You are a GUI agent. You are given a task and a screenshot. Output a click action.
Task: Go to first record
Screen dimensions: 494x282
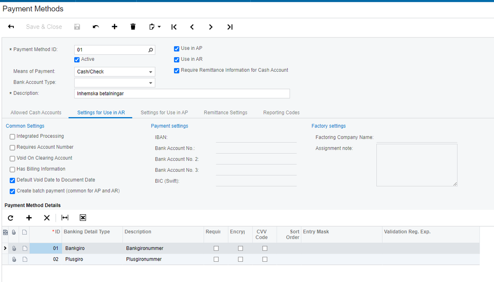pyautogui.click(x=174, y=27)
